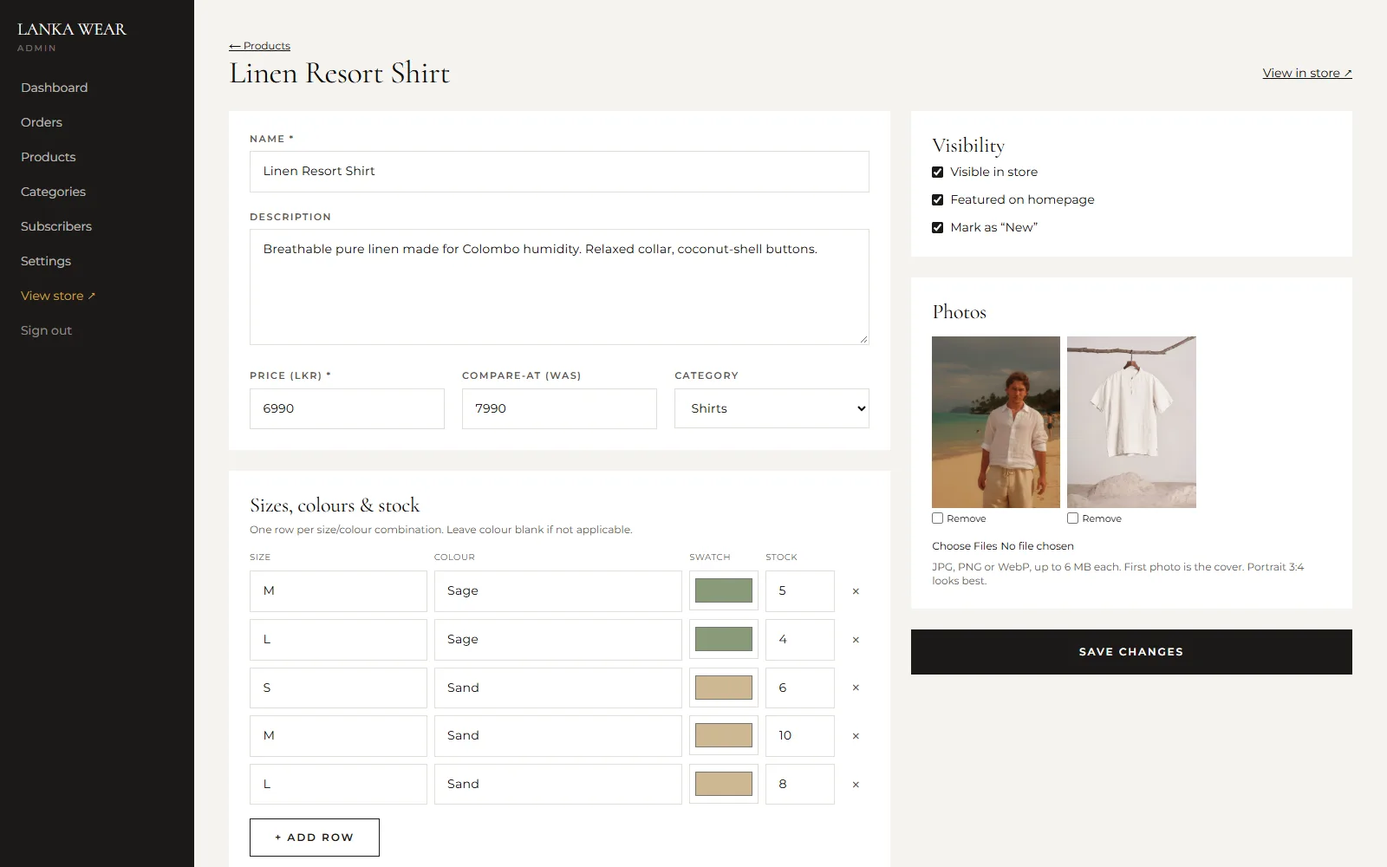This screenshot has height=867, width=1387.
Task: Open the sage swatch for size L
Action: click(724, 640)
